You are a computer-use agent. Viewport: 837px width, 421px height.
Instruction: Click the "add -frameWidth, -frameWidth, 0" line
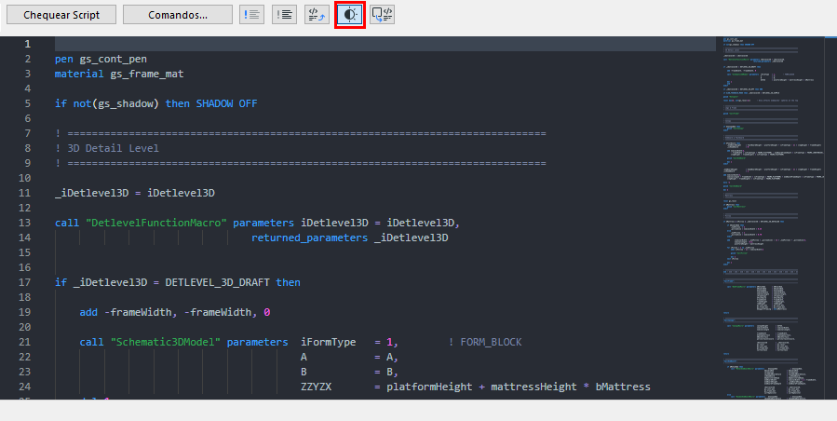tap(175, 312)
